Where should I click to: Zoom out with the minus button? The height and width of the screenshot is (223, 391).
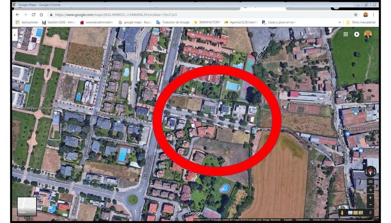click(x=370, y=204)
